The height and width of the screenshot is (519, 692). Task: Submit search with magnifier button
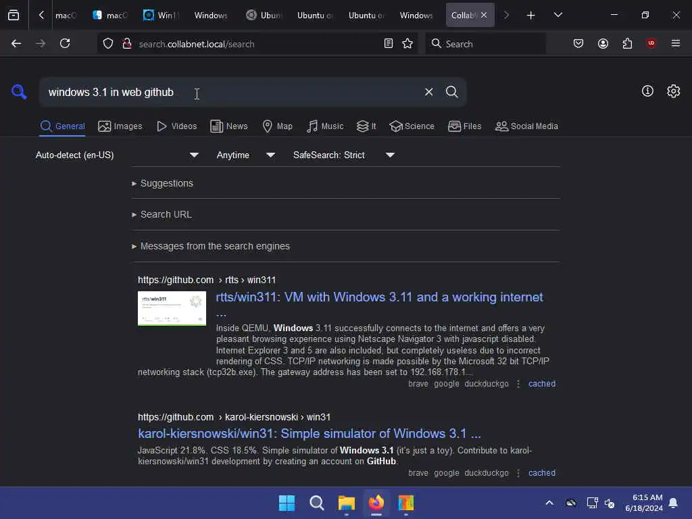tap(451, 92)
